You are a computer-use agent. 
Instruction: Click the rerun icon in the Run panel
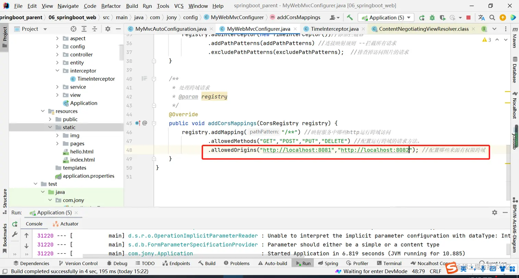click(15, 224)
